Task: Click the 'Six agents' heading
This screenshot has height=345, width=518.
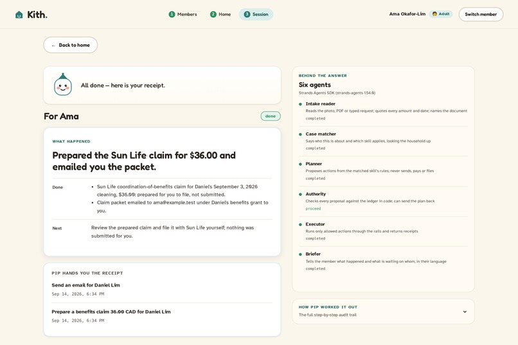Action: (315, 85)
